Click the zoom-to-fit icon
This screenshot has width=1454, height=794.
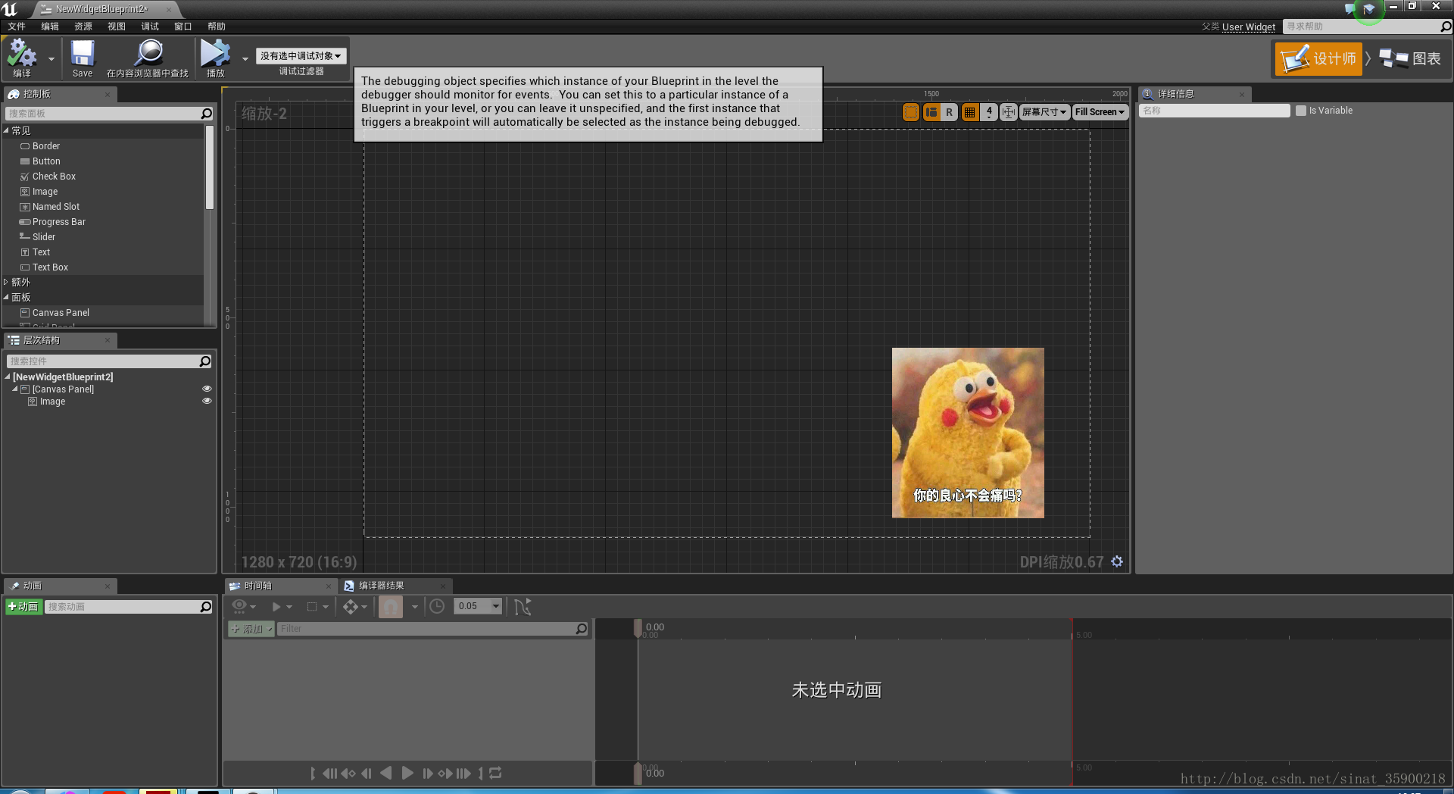tap(1009, 112)
